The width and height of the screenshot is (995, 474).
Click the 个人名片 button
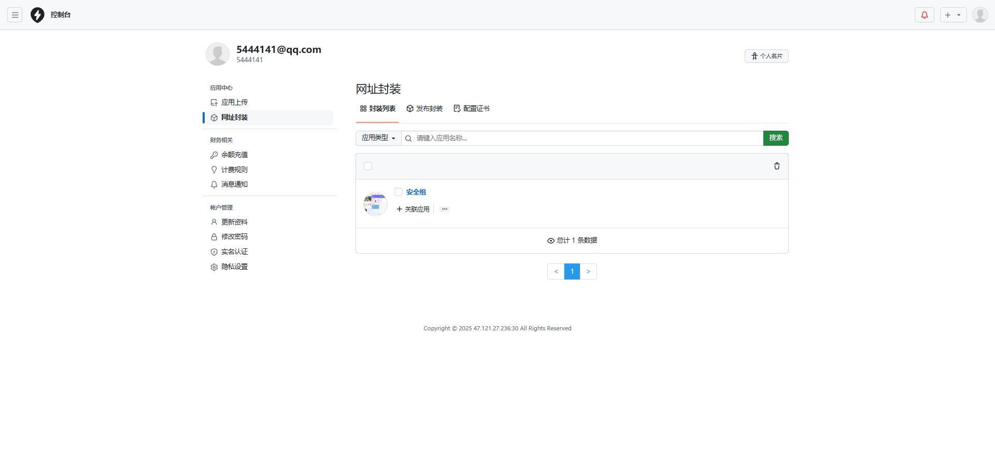[766, 56]
